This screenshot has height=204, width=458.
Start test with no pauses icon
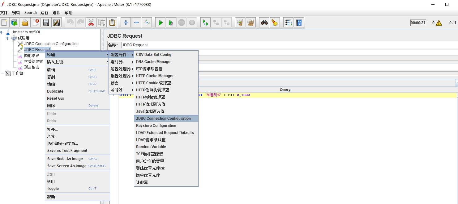[x=171, y=23]
